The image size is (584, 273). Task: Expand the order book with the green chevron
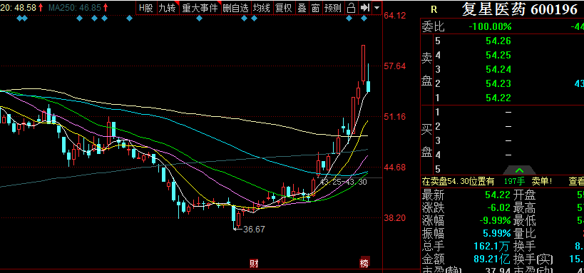point(519,170)
